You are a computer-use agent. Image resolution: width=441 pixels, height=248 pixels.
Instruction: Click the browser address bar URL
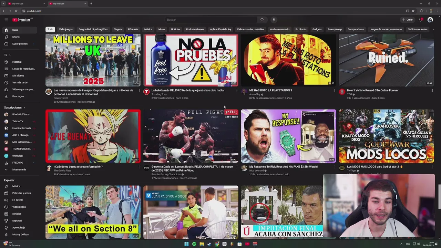pos(34,11)
